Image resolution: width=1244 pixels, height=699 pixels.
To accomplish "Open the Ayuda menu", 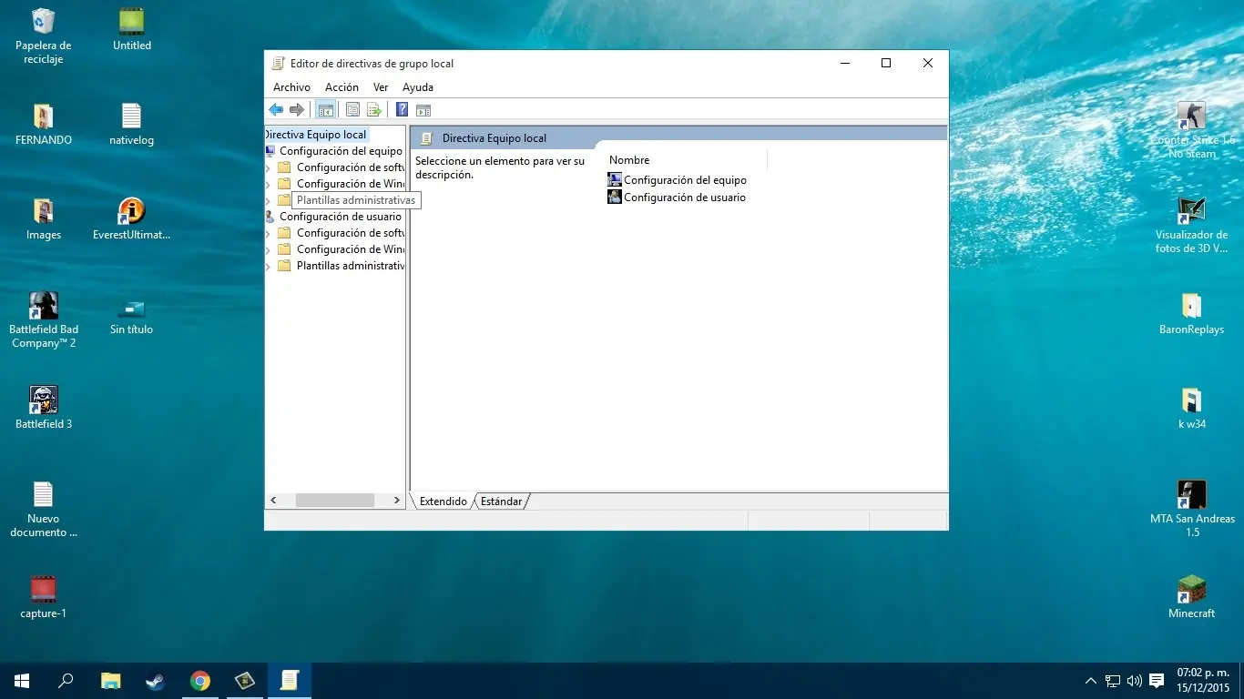I will [418, 87].
